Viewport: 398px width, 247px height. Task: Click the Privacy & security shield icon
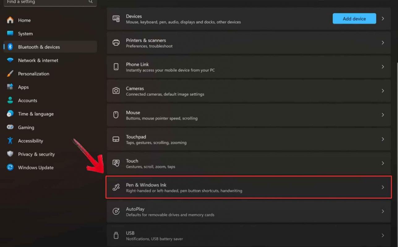pos(10,154)
